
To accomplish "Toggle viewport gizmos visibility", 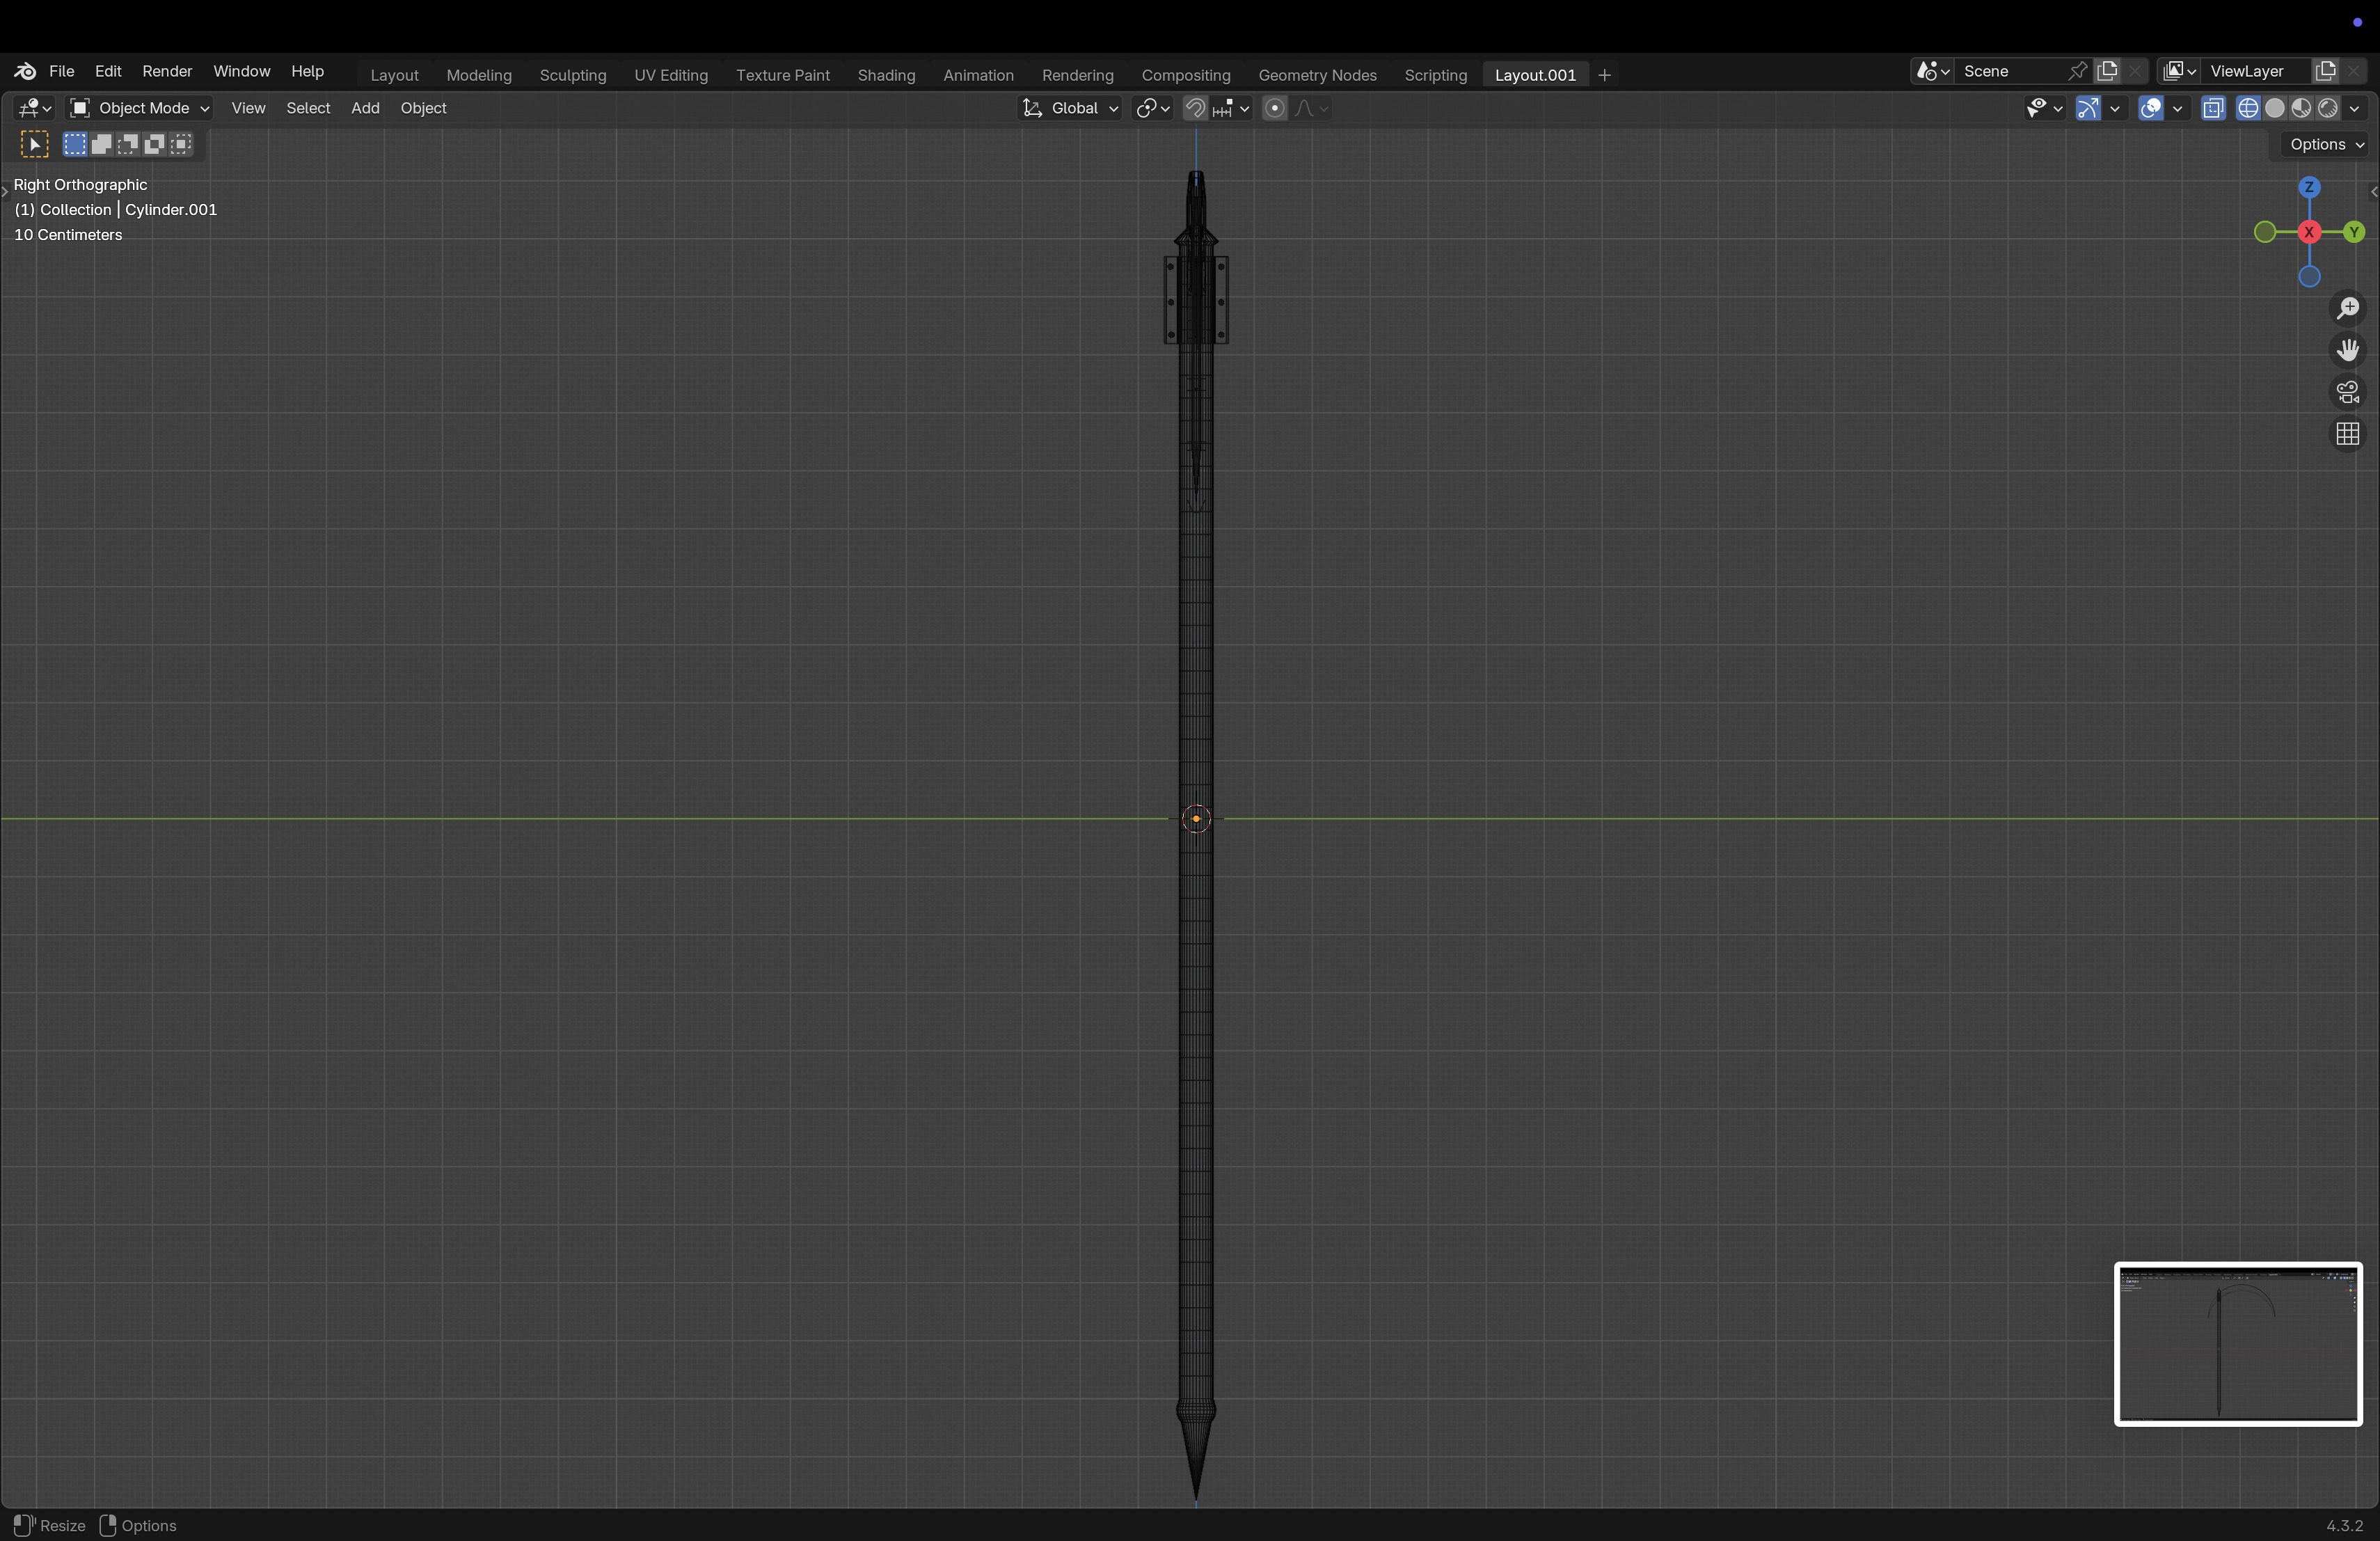I will coord(2088,108).
